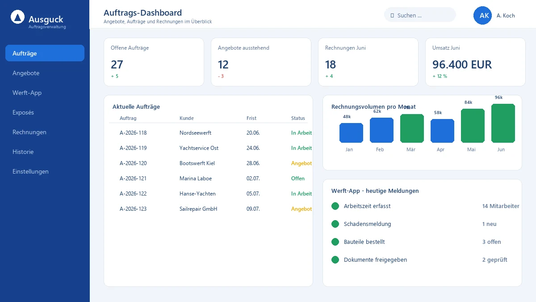Click the Jun bar in the chart

pos(503,123)
